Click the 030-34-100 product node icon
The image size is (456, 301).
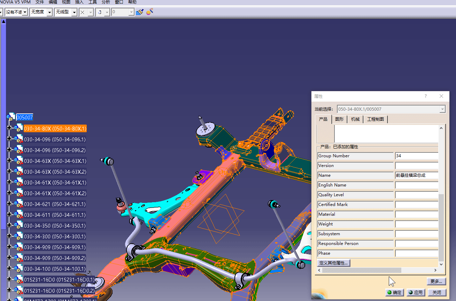(18, 269)
